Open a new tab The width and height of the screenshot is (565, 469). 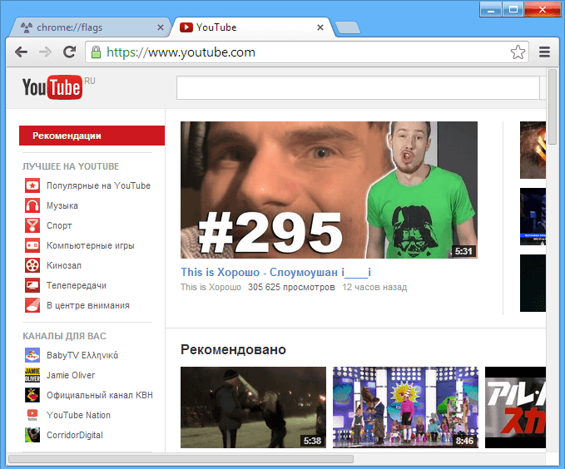[348, 28]
